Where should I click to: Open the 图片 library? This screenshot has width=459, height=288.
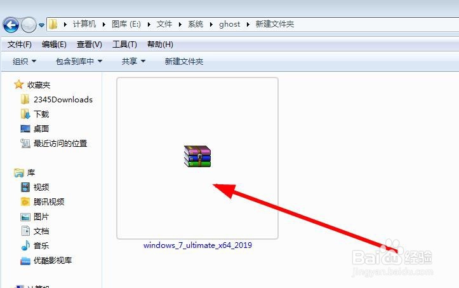point(41,217)
